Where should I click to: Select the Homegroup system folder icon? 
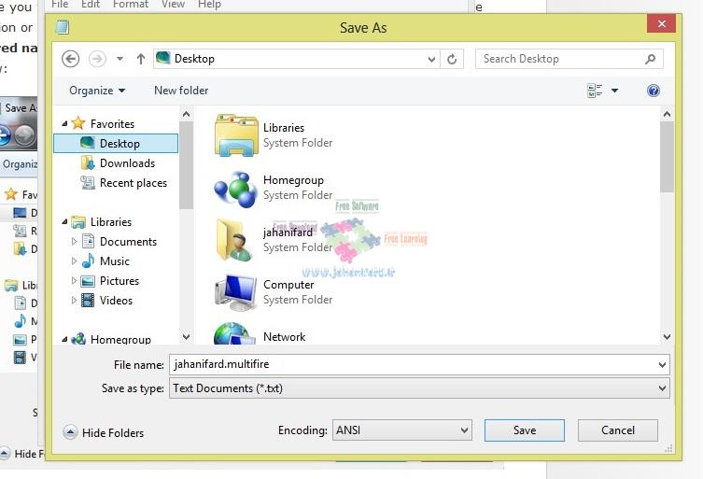[235, 188]
